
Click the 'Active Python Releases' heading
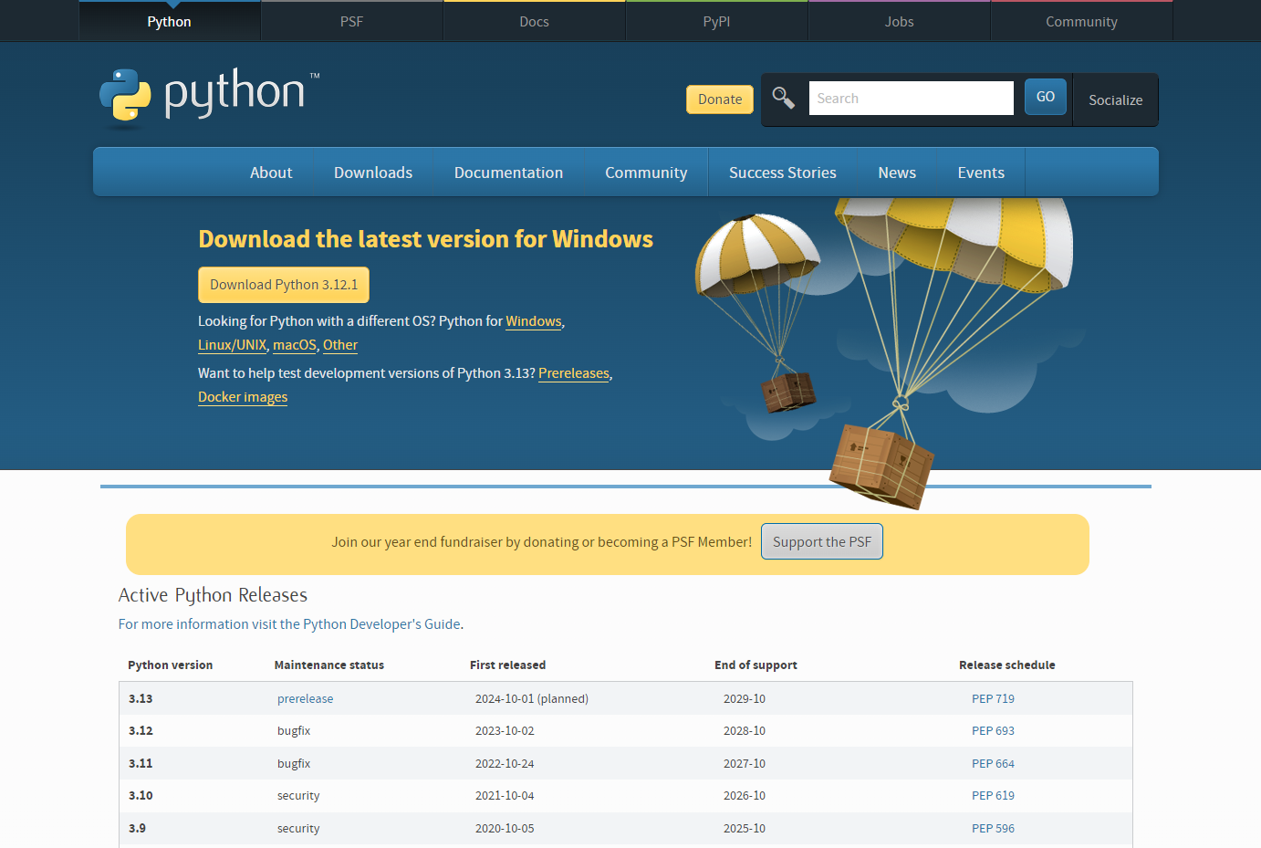point(213,595)
